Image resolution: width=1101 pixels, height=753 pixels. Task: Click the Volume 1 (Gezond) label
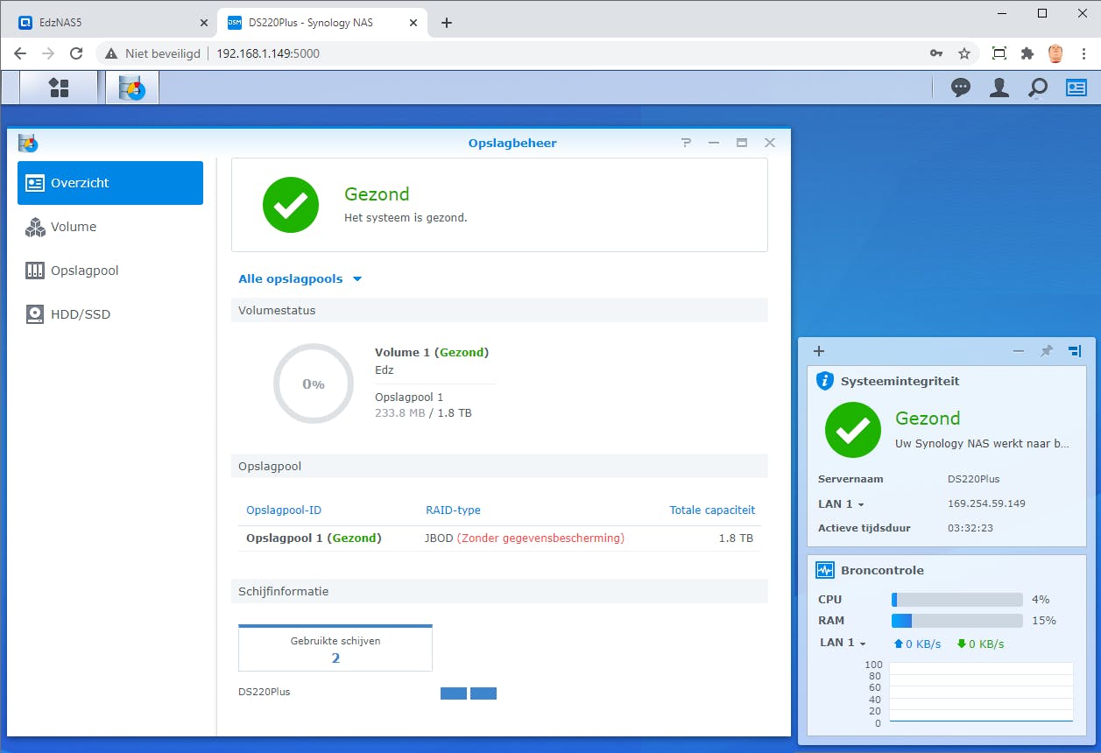[432, 352]
